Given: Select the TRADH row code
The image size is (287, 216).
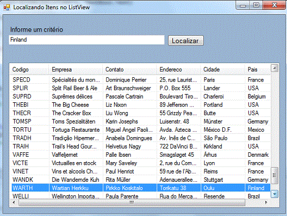Looking at the screenshot, I should click(x=22, y=138).
